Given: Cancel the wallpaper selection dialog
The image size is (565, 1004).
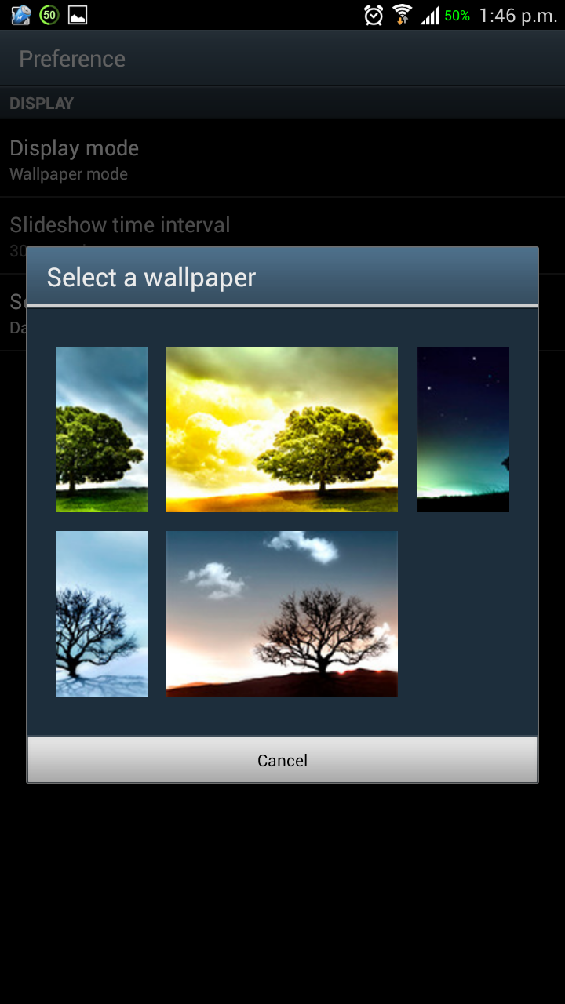Looking at the screenshot, I should pos(282,759).
